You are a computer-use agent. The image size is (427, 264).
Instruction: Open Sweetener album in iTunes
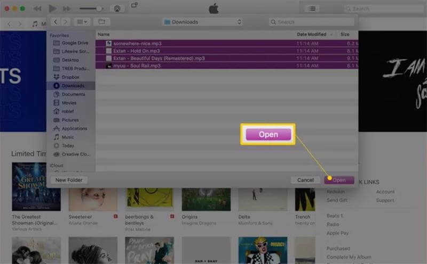point(93,200)
